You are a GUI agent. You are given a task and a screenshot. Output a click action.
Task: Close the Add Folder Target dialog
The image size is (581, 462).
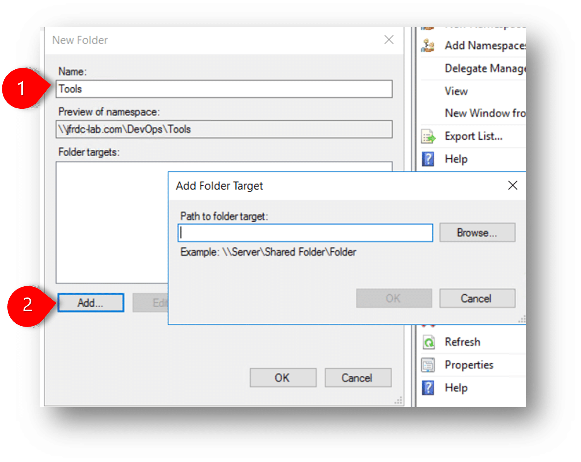(512, 185)
